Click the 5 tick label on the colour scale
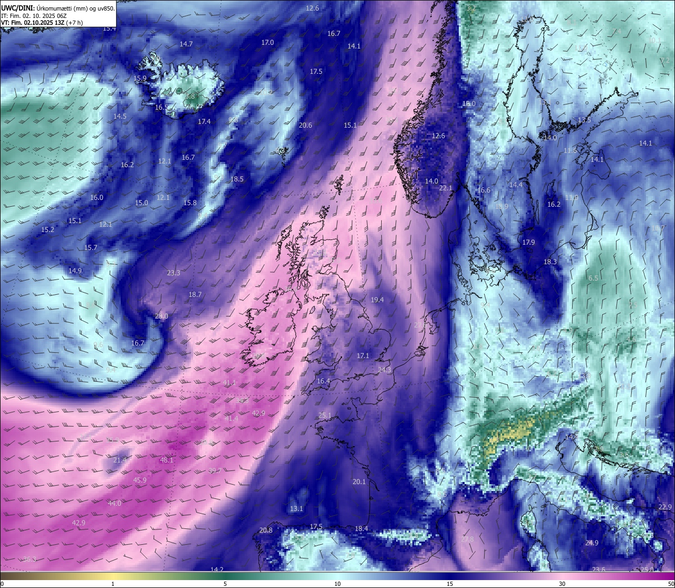 (x=225, y=584)
